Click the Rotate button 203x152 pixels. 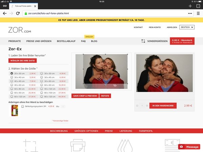(105, 96)
